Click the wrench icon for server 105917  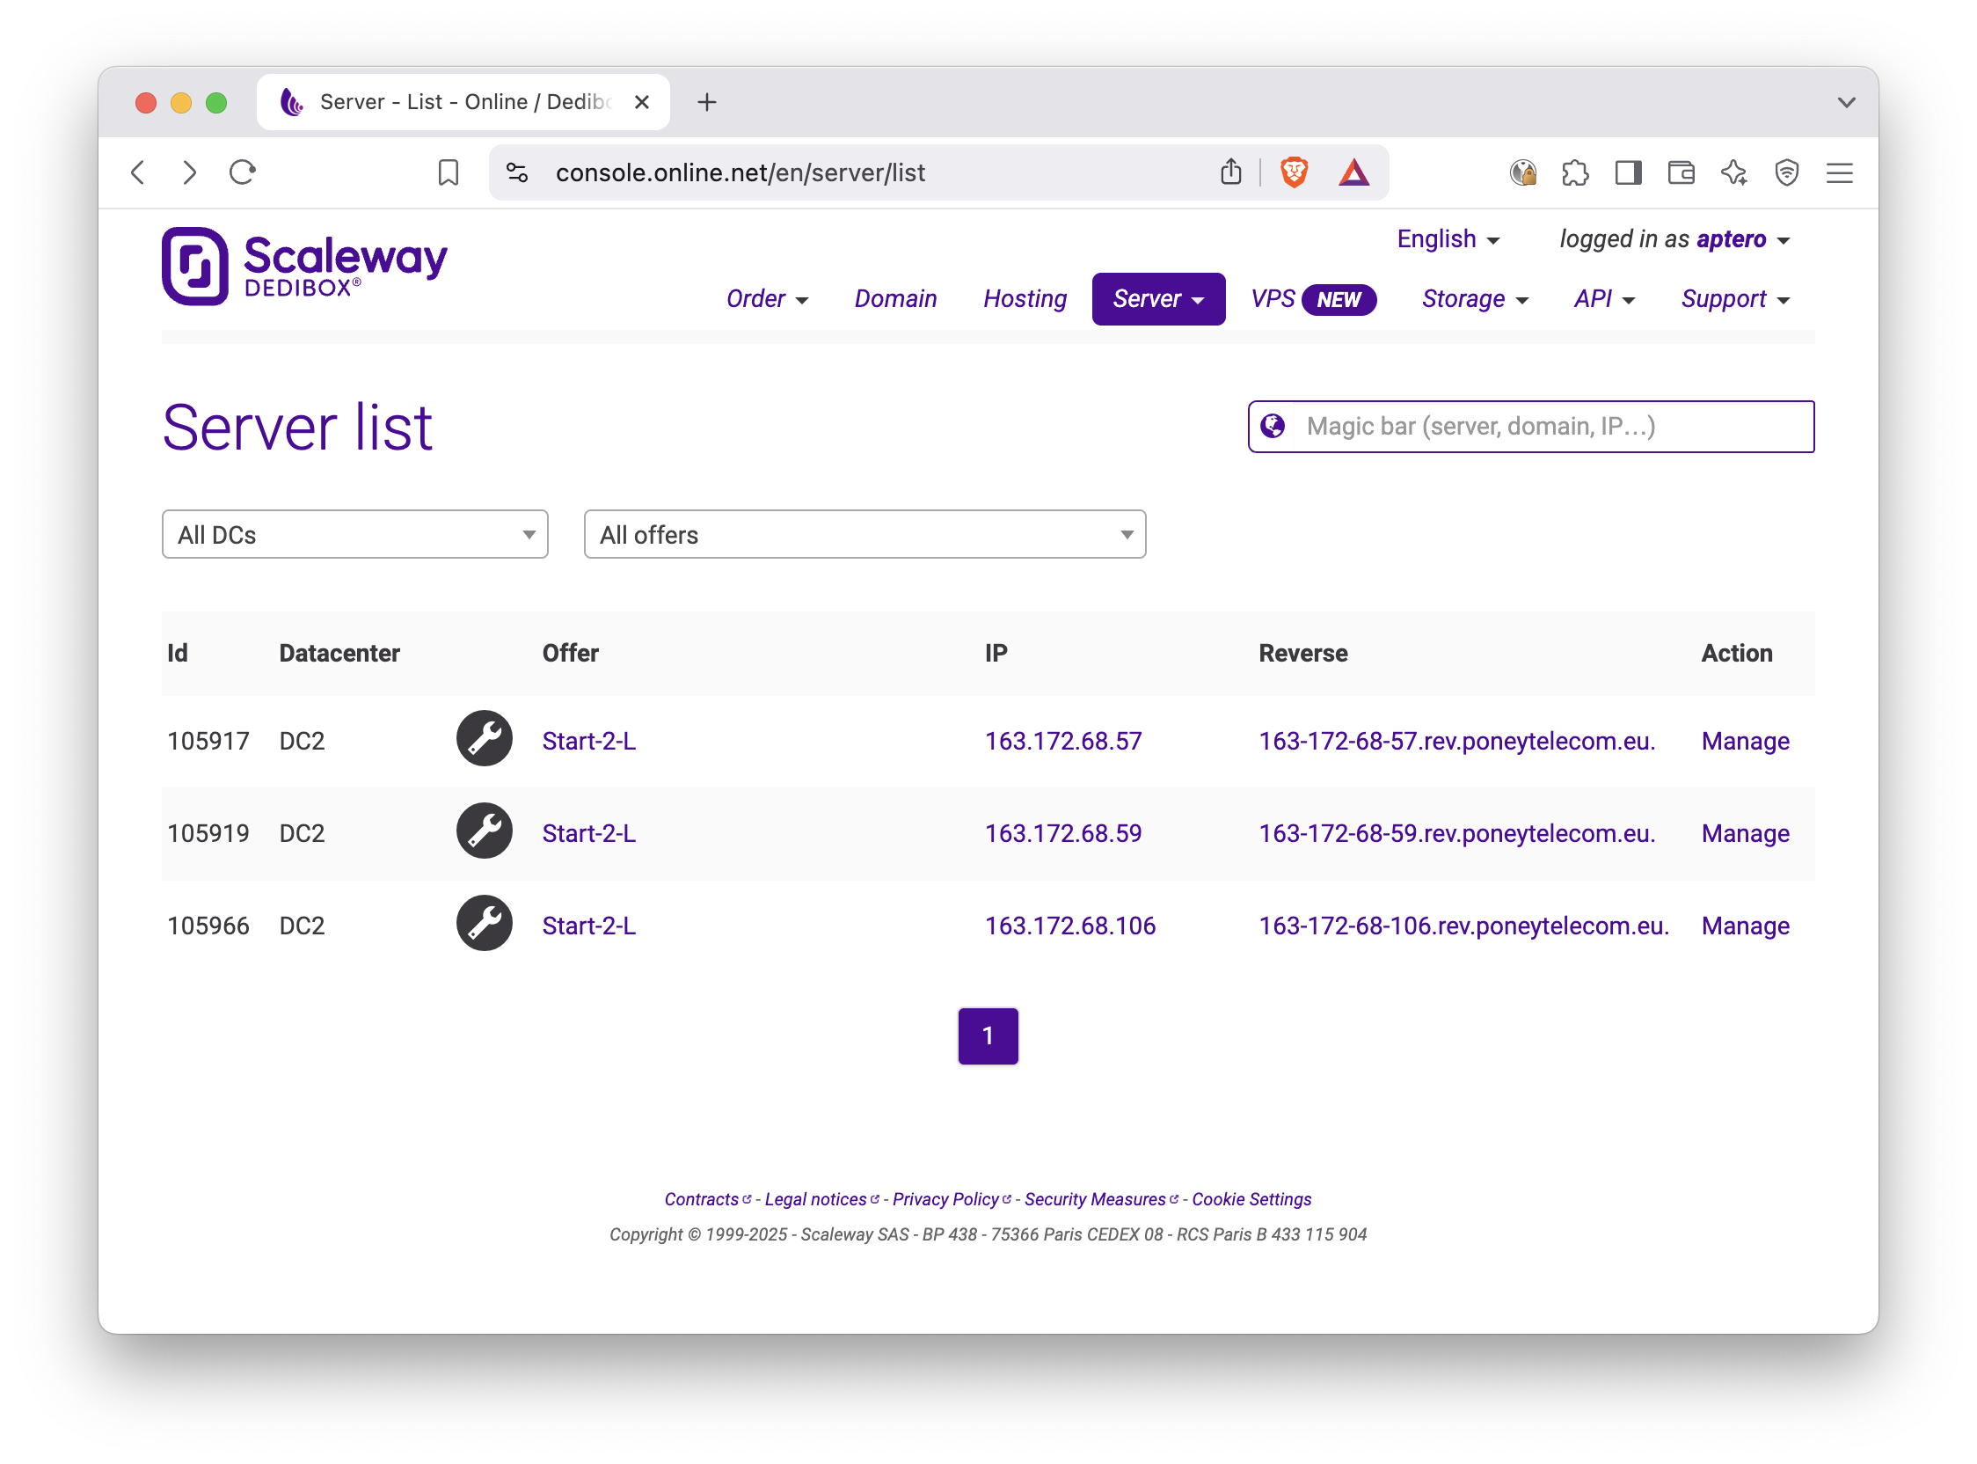pyautogui.click(x=485, y=739)
